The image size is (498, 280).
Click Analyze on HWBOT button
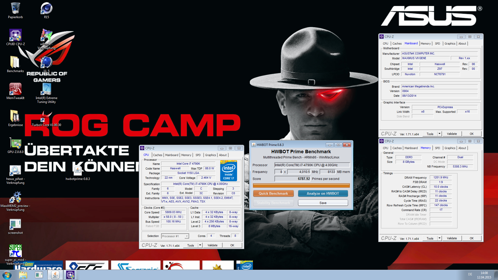[323, 193]
